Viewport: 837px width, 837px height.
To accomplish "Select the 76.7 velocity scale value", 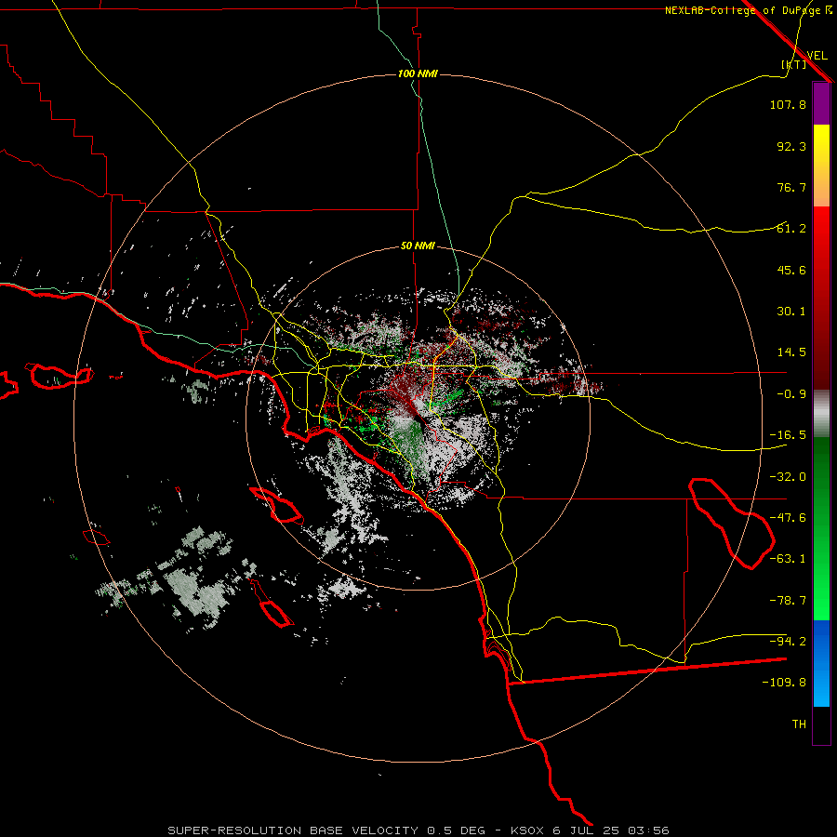I will 791,187.
